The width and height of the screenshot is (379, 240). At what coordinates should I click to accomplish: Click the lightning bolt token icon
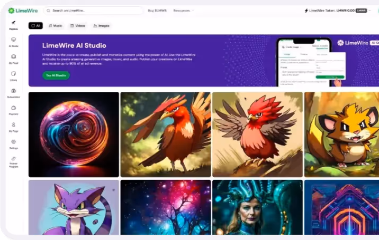point(306,11)
